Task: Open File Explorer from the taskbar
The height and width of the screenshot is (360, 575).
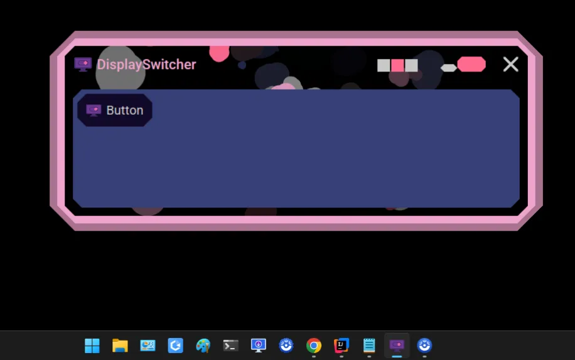Action: click(x=120, y=346)
